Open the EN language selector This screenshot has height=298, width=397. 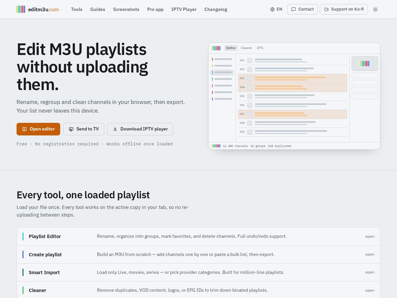coord(276,9)
